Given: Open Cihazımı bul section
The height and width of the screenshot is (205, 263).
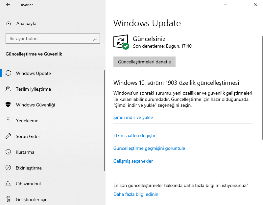Looking at the screenshot, I should 52,184.
